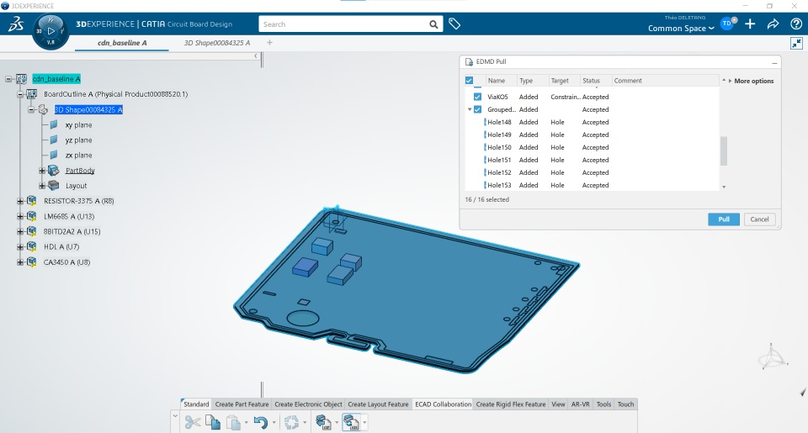Image resolution: width=808 pixels, height=433 pixels.
Task: Click the xy plane icon in tree
Action: (x=54, y=124)
